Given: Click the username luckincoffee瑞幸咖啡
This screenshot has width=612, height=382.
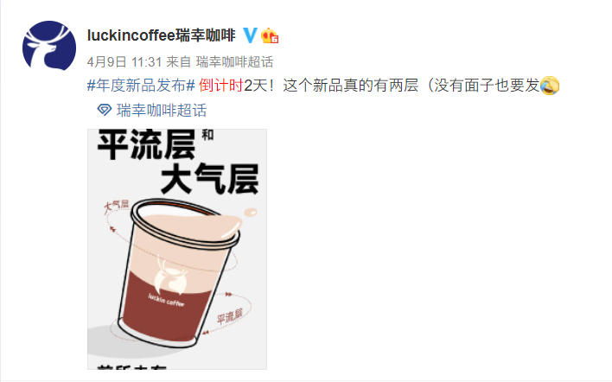Looking at the screenshot, I should click(x=162, y=35).
